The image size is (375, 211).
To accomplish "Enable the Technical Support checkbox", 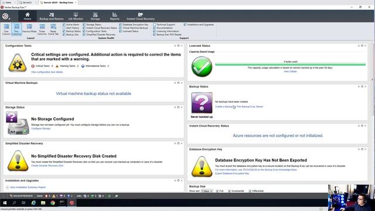I will click(154, 25).
